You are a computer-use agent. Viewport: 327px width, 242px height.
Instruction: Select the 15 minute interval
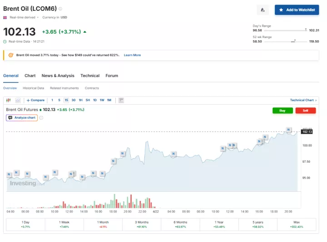pyautogui.click(x=66, y=100)
